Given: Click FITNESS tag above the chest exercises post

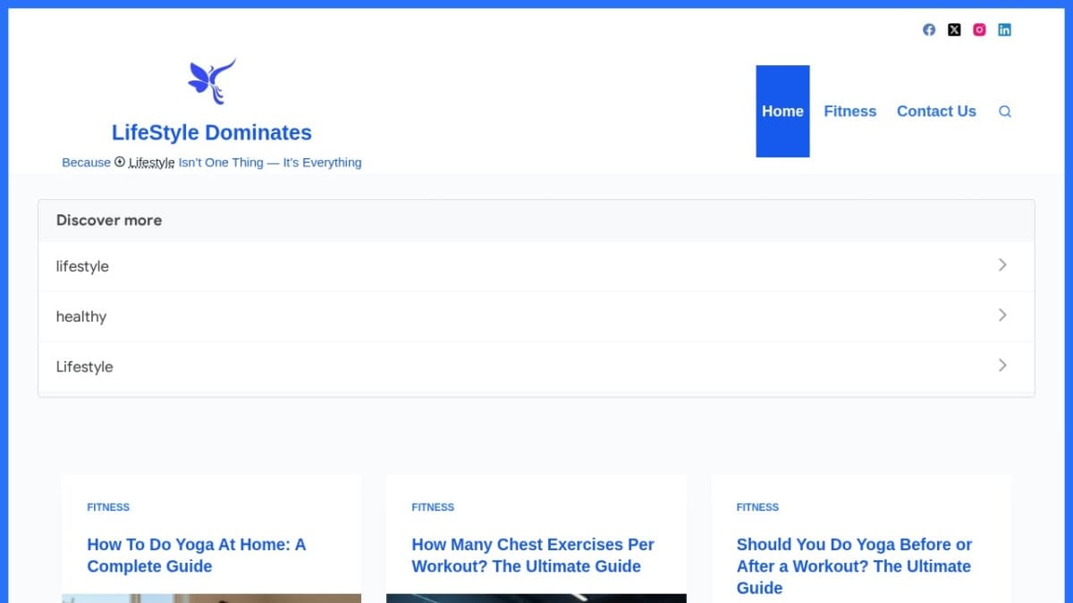Looking at the screenshot, I should click(x=433, y=507).
